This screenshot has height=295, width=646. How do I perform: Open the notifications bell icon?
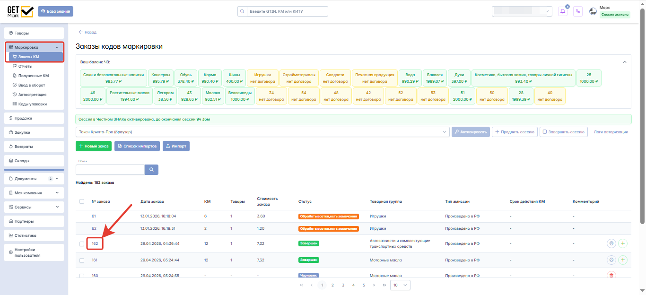point(563,11)
